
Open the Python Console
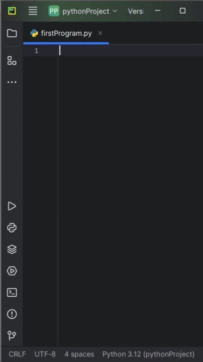pos(12,228)
